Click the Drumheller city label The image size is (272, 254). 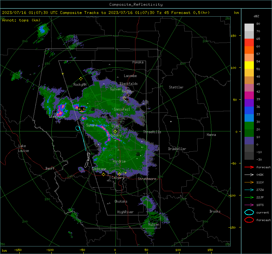[177, 149]
